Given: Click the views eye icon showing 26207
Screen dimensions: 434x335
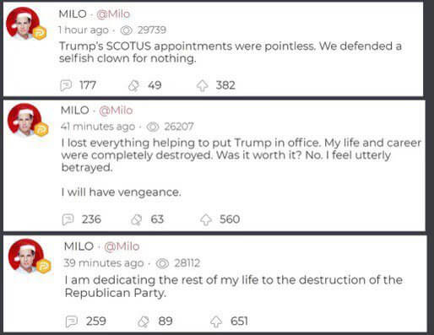Looking at the screenshot, I should [x=153, y=127].
